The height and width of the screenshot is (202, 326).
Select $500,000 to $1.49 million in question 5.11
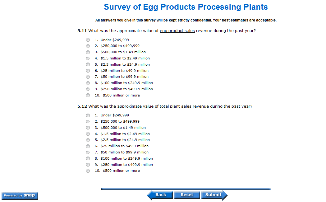(88, 52)
